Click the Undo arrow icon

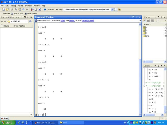point(23,9)
